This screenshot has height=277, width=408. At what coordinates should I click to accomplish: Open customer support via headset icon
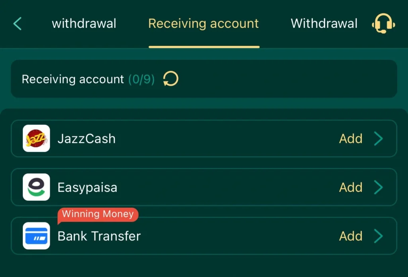coord(383,24)
